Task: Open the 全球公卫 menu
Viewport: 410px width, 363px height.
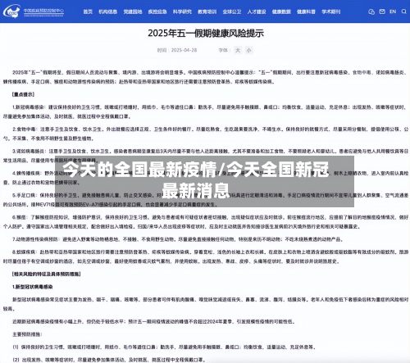Action: (x=232, y=11)
